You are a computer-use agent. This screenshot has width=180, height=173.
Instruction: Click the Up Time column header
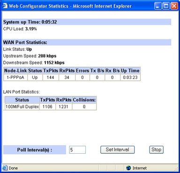tap(130, 71)
